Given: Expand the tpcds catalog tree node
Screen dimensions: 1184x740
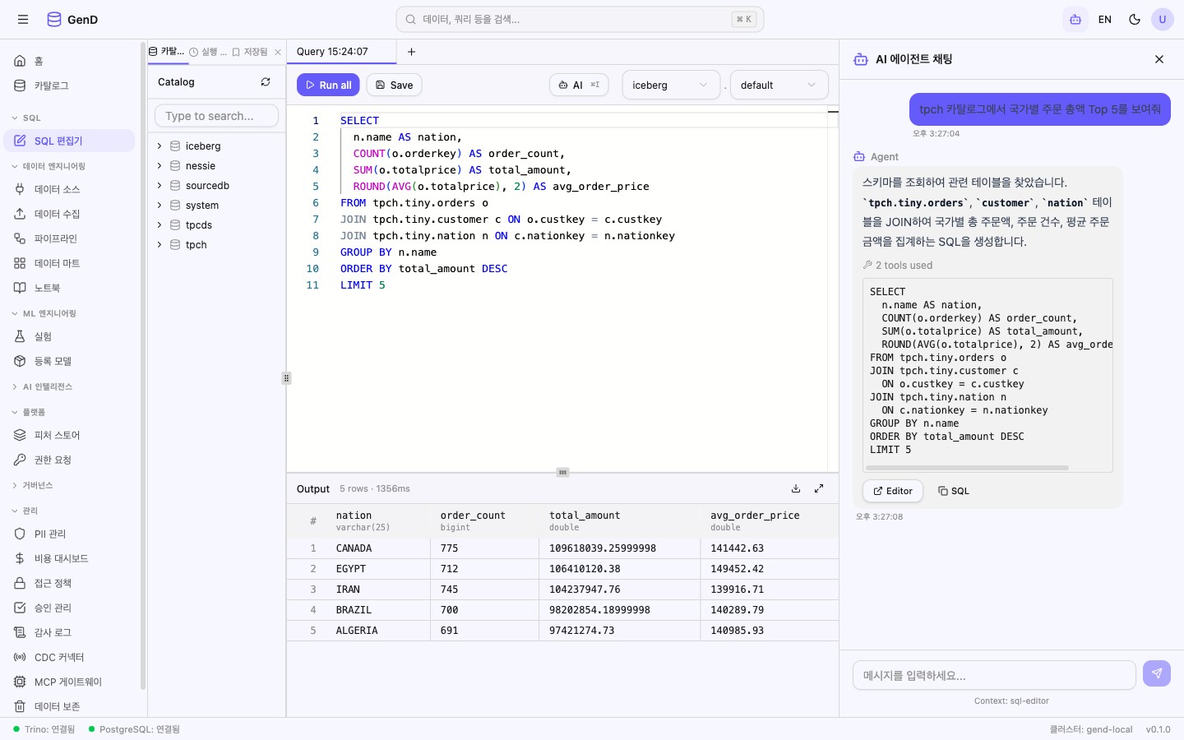Looking at the screenshot, I should click(x=160, y=225).
